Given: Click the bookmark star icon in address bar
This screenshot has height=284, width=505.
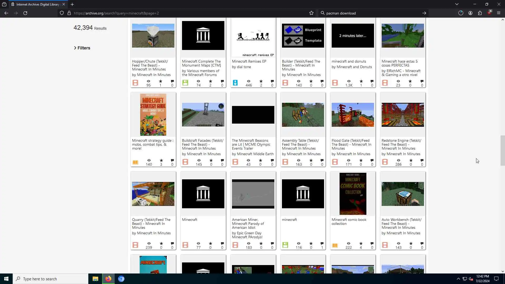Looking at the screenshot, I should pyautogui.click(x=311, y=13).
